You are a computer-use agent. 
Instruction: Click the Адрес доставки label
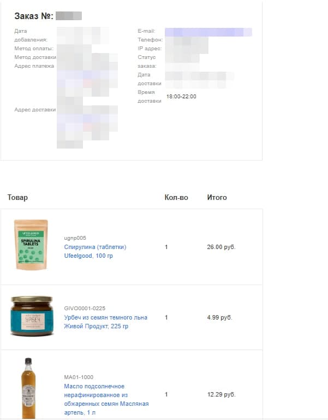35,110
